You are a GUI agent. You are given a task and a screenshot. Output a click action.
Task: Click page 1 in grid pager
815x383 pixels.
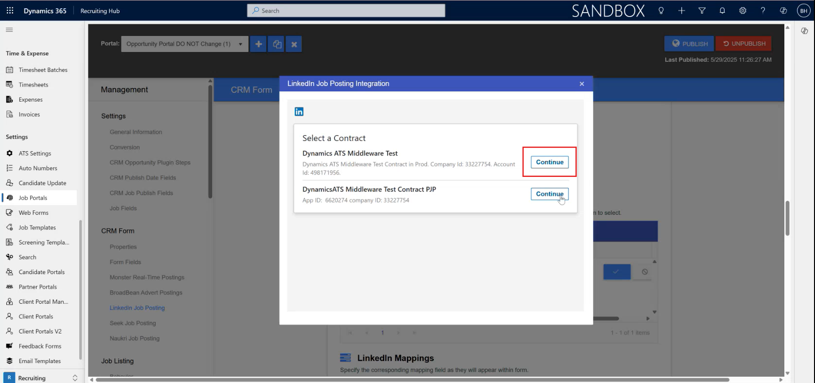click(x=382, y=332)
